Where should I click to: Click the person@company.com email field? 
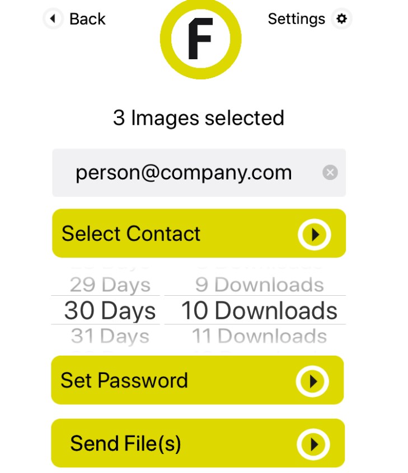tap(184, 173)
